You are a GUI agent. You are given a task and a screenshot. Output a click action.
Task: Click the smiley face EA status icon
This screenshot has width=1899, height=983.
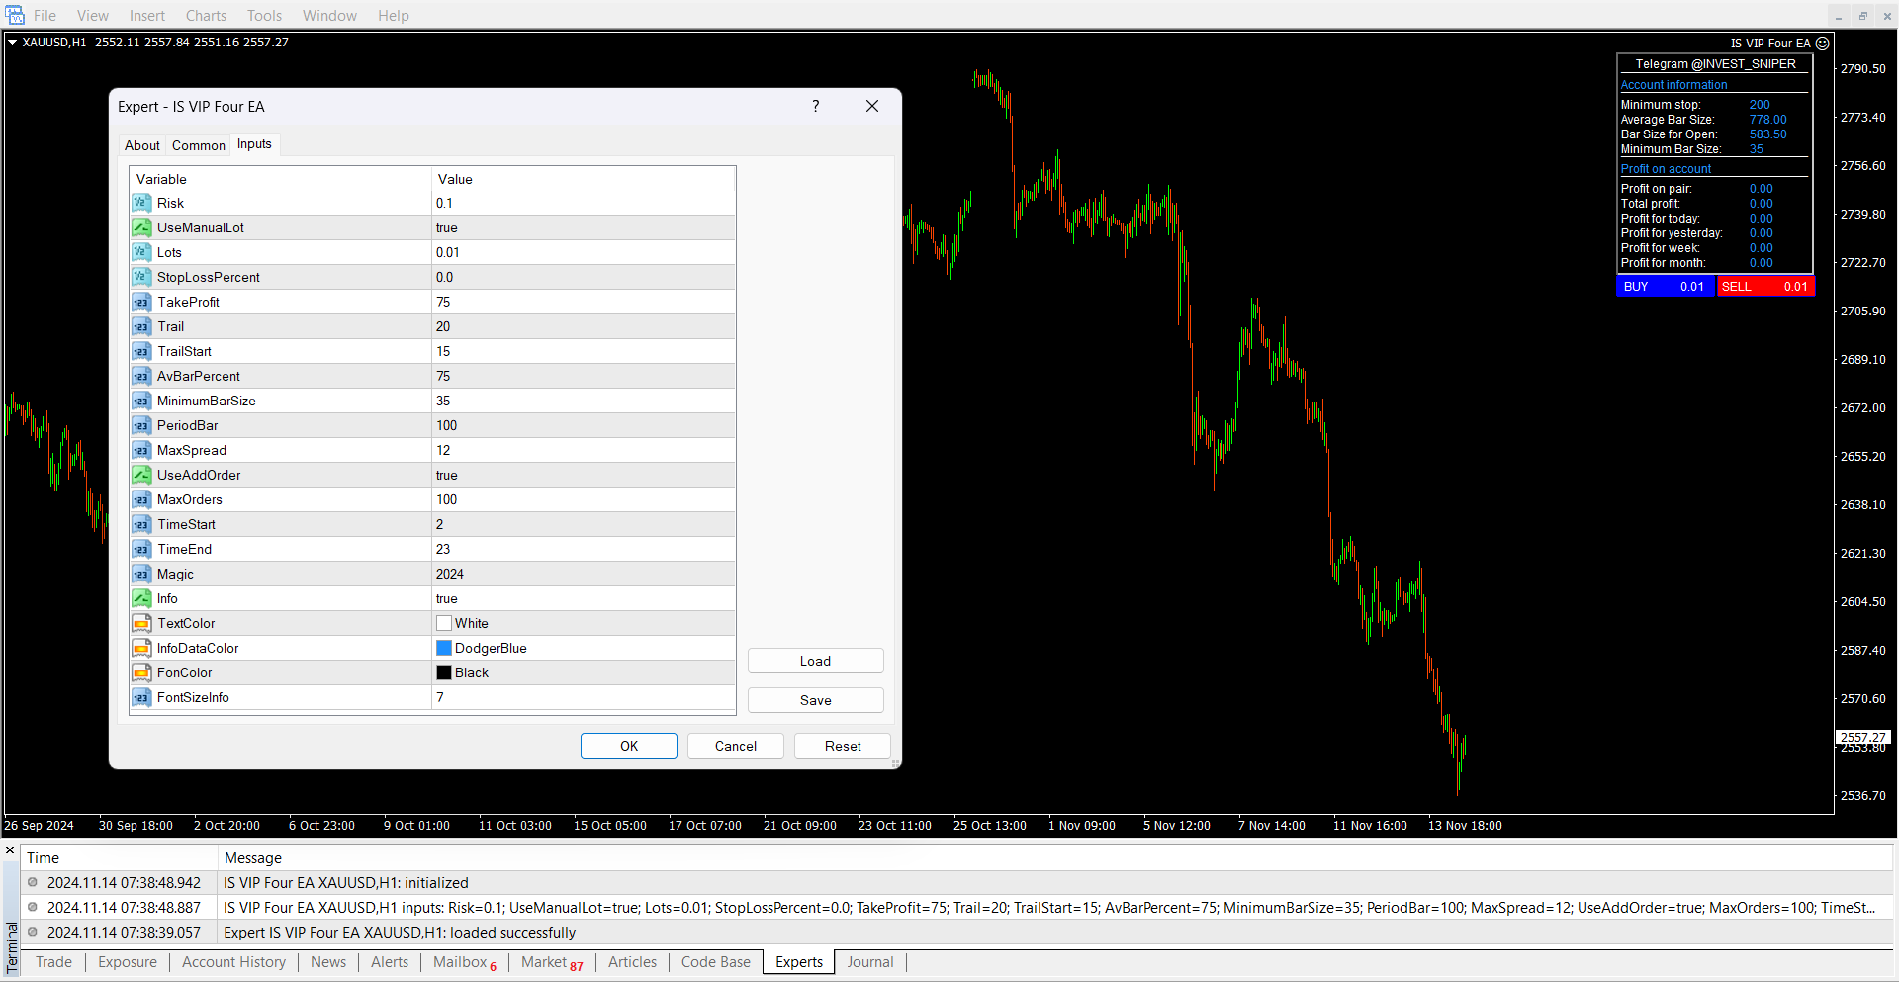[1823, 44]
